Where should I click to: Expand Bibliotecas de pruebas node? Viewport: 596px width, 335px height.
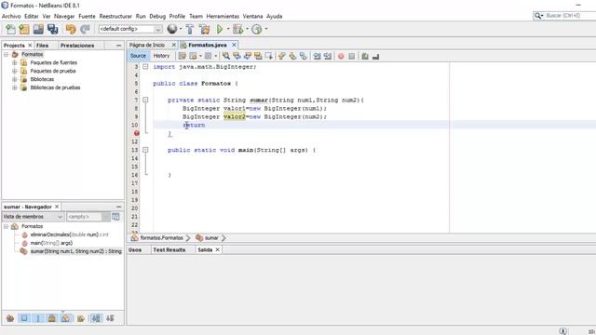click(15, 87)
